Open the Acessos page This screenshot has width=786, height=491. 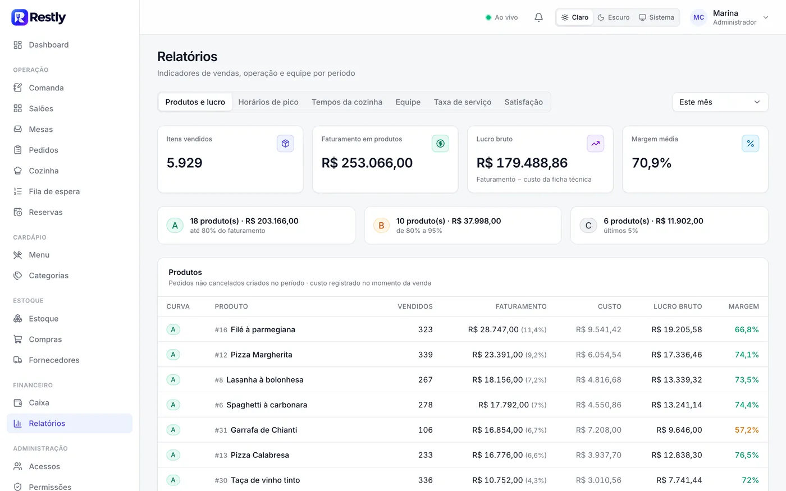coord(70,466)
